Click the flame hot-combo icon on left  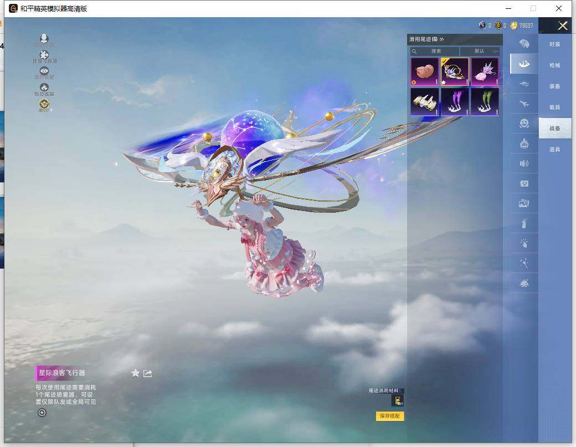44,88
